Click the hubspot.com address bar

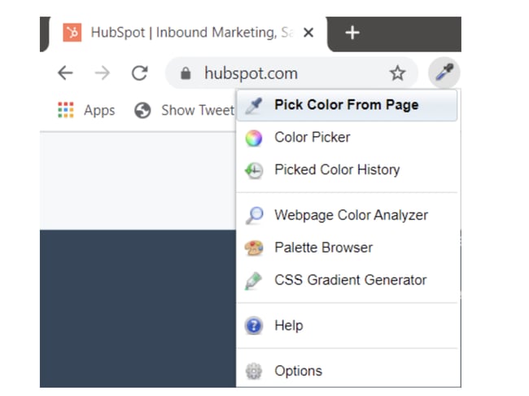point(277,74)
